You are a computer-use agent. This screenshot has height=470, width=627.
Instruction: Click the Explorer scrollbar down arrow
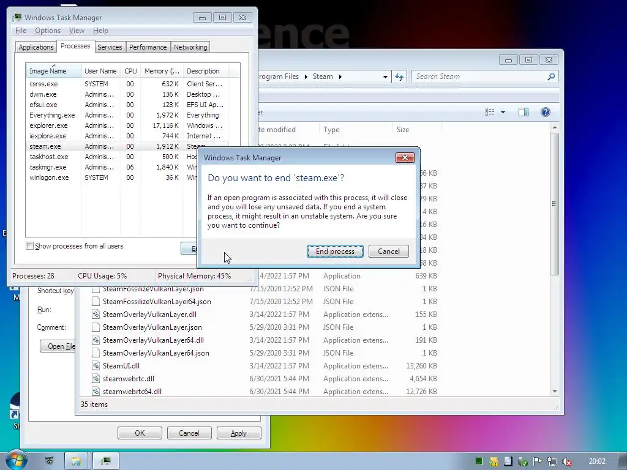click(x=555, y=392)
